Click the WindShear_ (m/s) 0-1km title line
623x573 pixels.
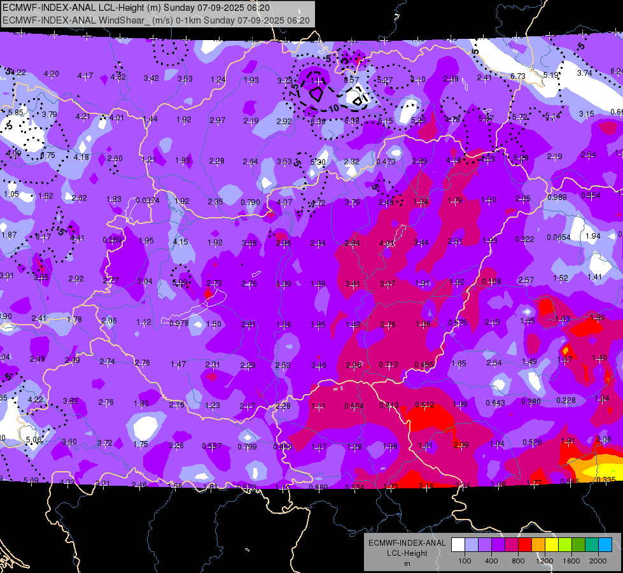pos(156,20)
